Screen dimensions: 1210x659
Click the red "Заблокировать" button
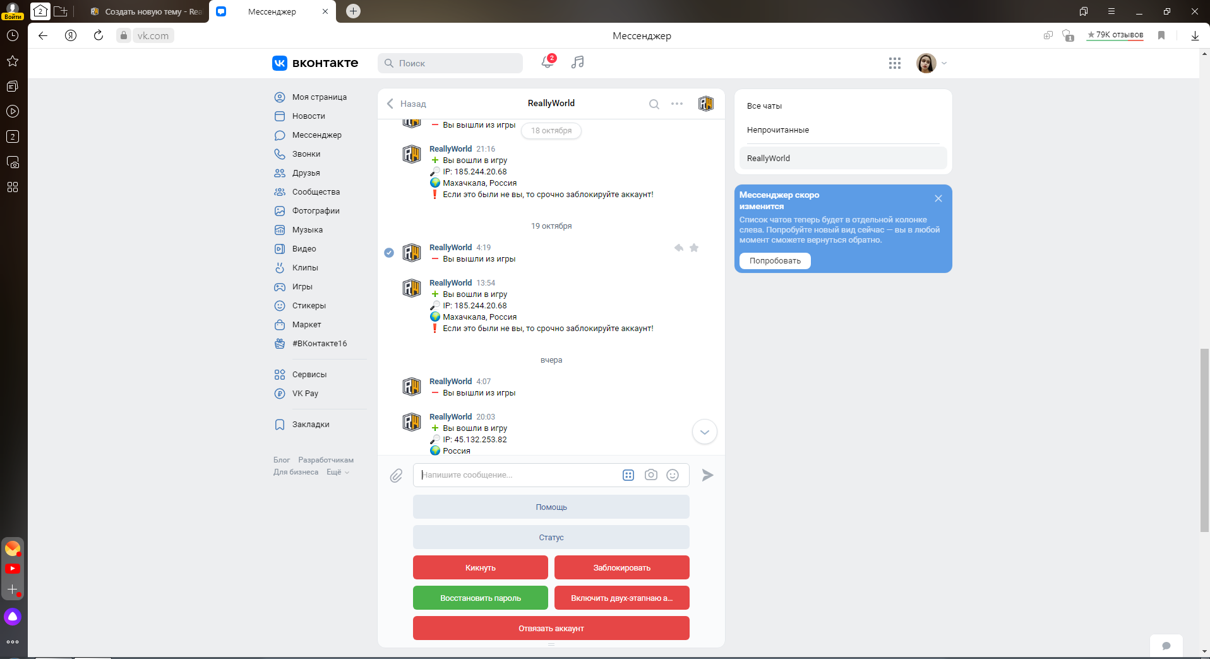pyautogui.click(x=622, y=567)
